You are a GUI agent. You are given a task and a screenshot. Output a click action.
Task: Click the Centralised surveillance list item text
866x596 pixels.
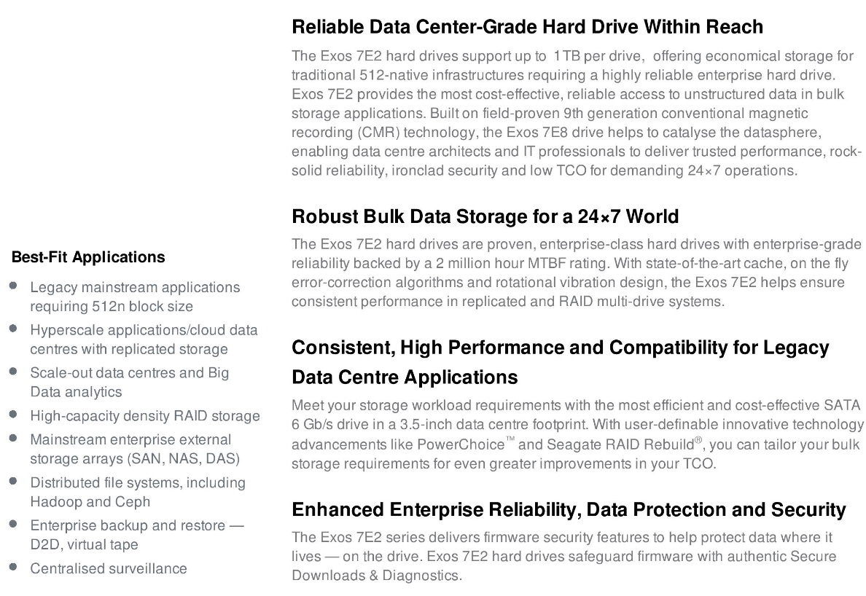coord(108,568)
